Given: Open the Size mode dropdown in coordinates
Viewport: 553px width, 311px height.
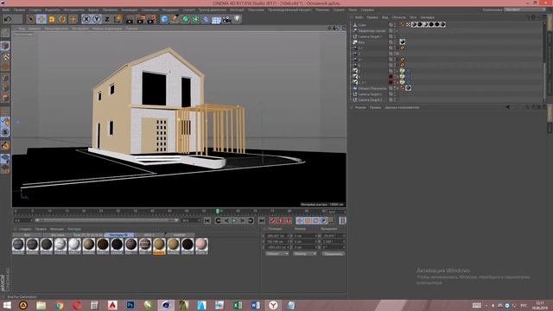Looking at the screenshot, I should click(x=305, y=253).
